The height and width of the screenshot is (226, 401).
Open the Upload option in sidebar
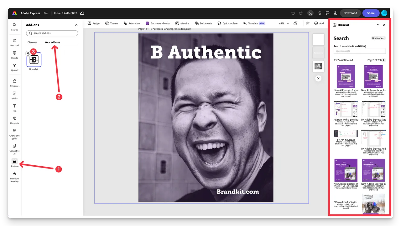[x=14, y=67]
